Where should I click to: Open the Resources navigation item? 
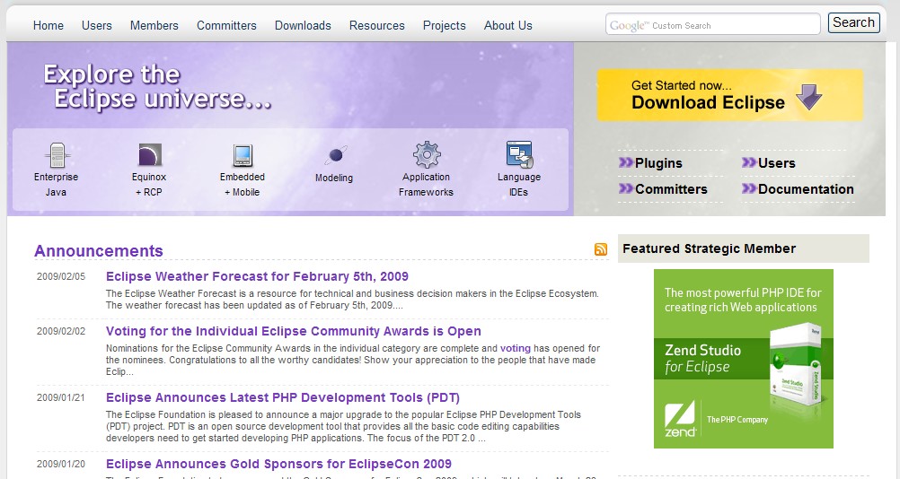coord(376,26)
